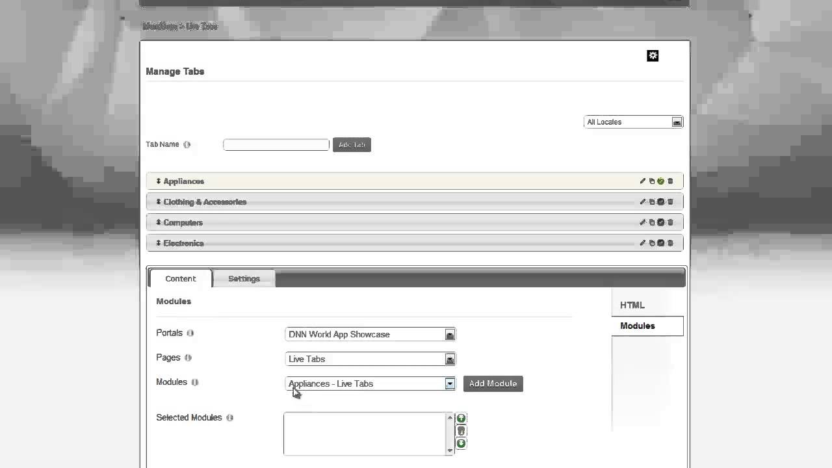Expand the Computers tab row
Screen dimensions: 832x468
coord(415,222)
